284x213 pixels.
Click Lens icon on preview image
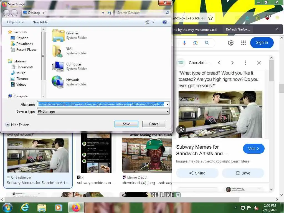pos(181,130)
